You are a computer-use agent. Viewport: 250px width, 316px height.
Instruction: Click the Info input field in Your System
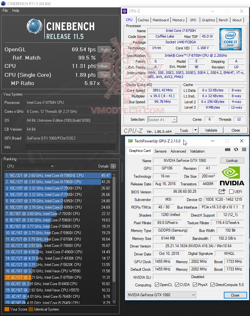71,147
